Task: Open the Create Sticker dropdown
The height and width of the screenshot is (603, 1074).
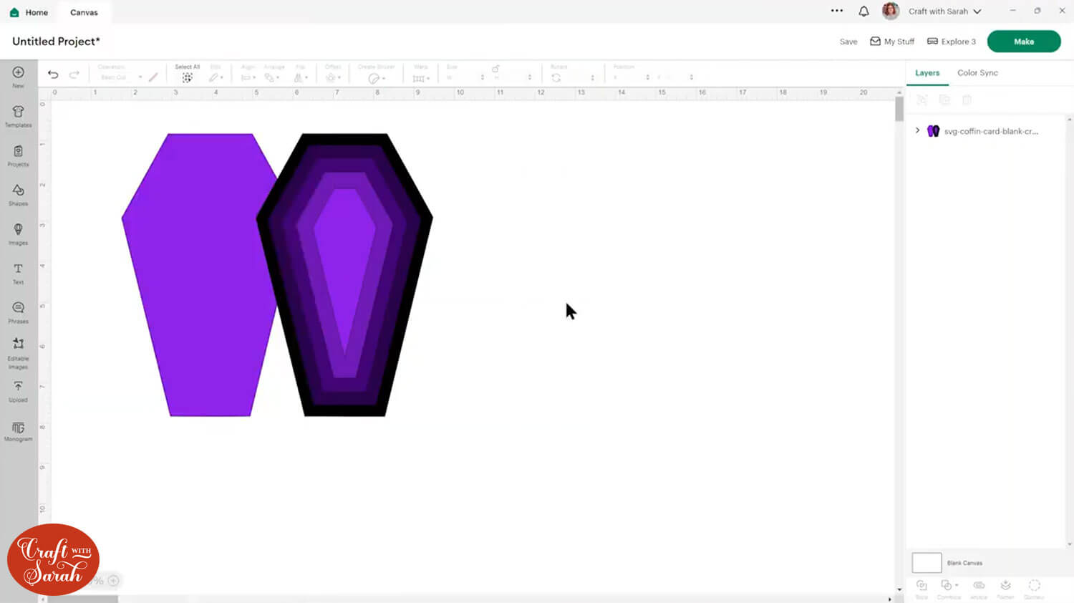Action: coord(376,78)
